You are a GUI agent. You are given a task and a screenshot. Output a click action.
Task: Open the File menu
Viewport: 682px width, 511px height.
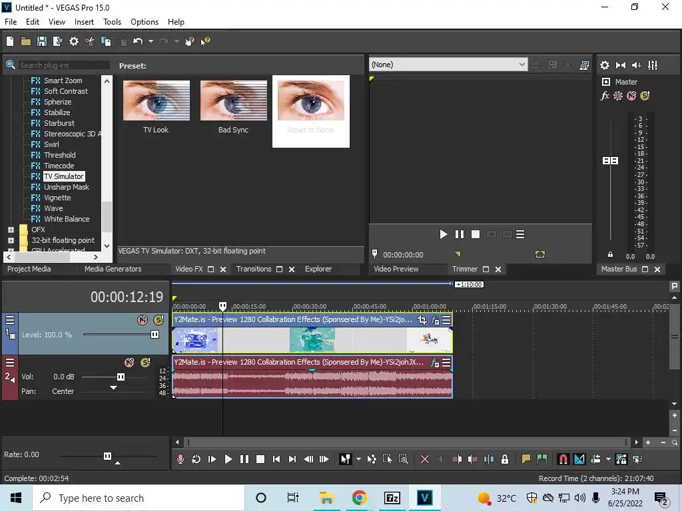coord(11,22)
